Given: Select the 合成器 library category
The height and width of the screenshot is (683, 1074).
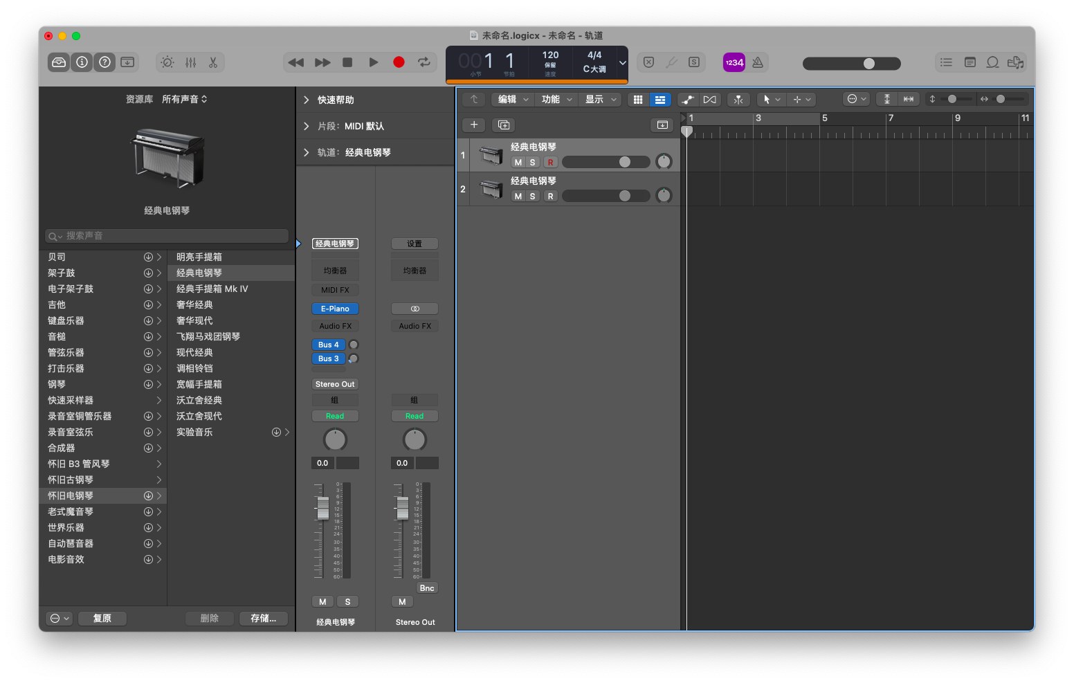Looking at the screenshot, I should click(x=103, y=448).
